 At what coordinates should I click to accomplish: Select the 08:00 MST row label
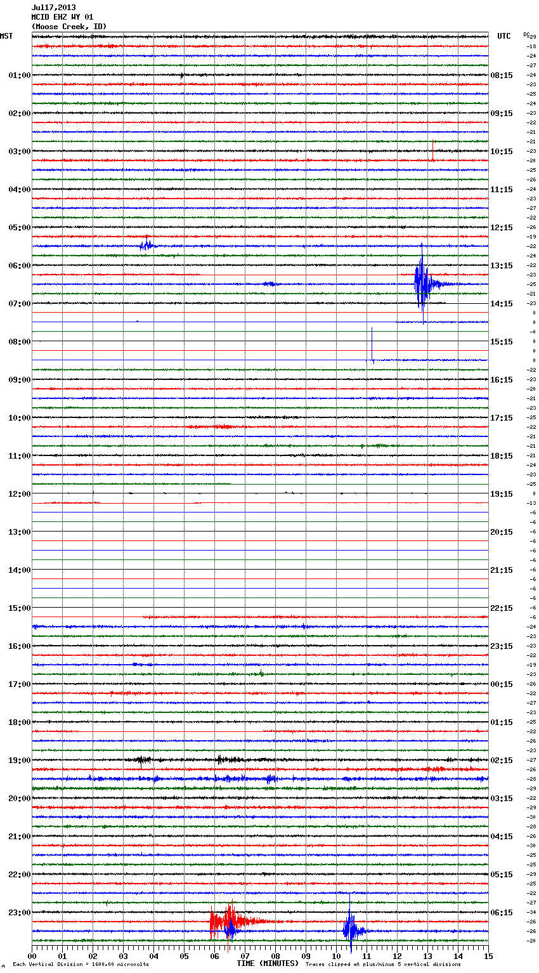(x=20, y=342)
